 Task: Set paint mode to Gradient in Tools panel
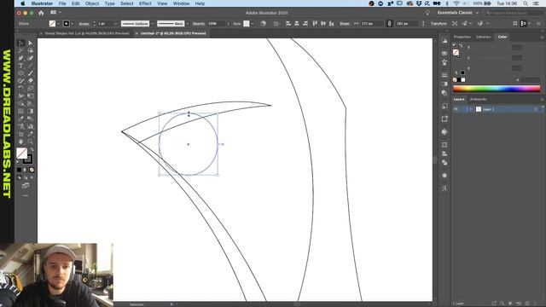pyautogui.click(x=26, y=170)
